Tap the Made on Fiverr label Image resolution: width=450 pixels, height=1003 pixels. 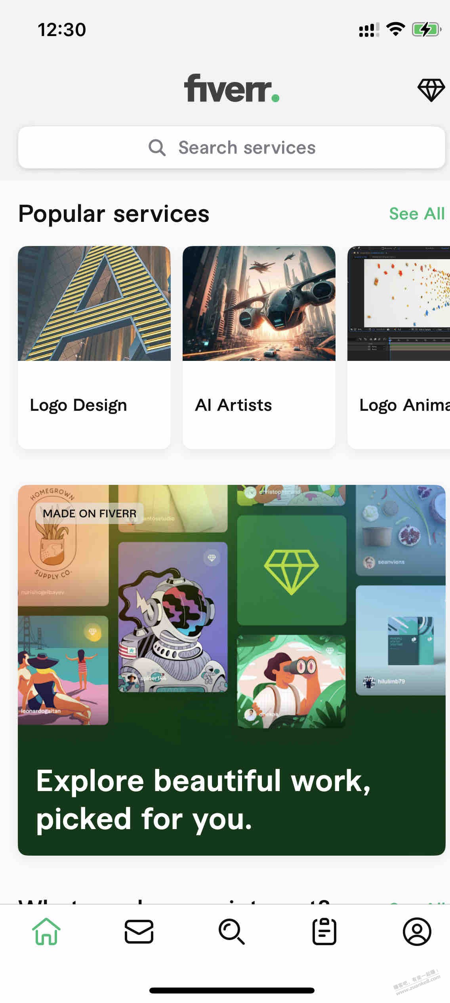pos(90,513)
